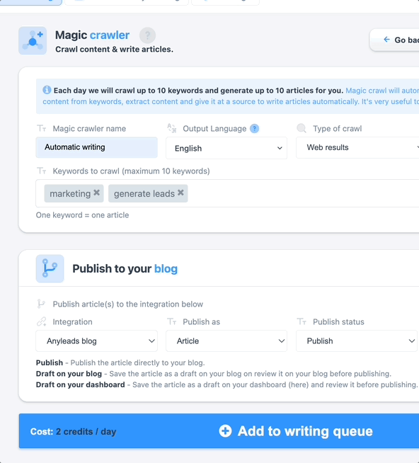Click the Magic crawler logo icon
Screen dimensions: 419x463
coord(33,41)
